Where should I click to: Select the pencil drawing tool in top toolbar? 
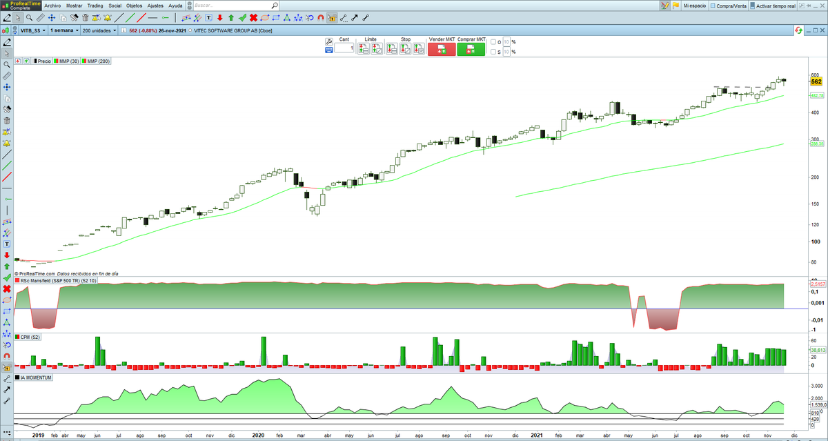tap(7, 17)
